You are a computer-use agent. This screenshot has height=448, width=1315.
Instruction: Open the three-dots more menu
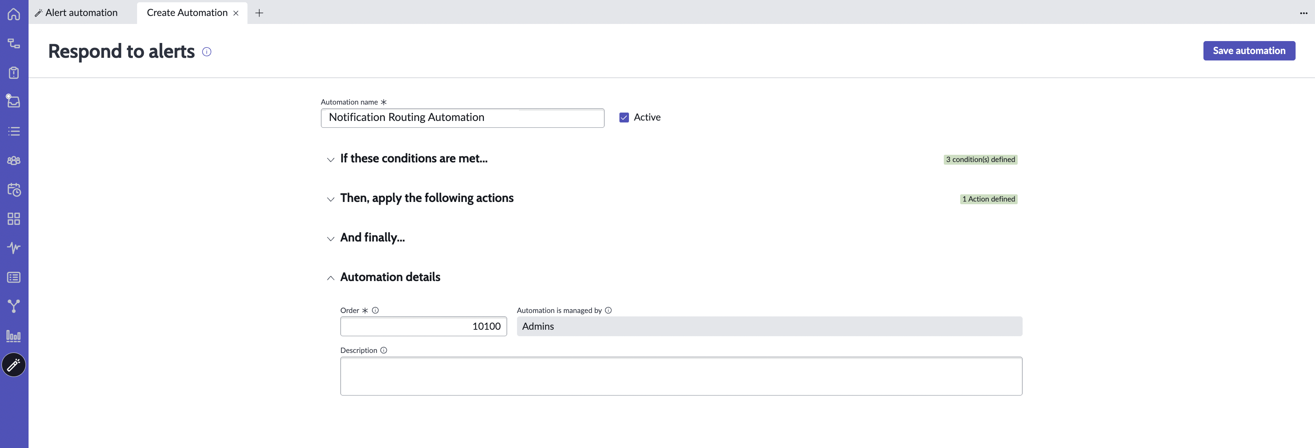coord(1303,13)
